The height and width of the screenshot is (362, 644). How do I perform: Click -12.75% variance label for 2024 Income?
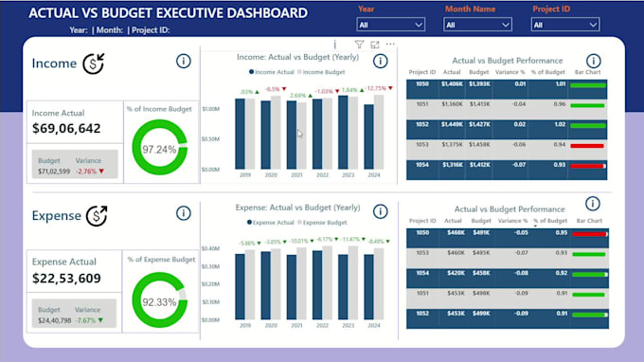[x=379, y=88]
